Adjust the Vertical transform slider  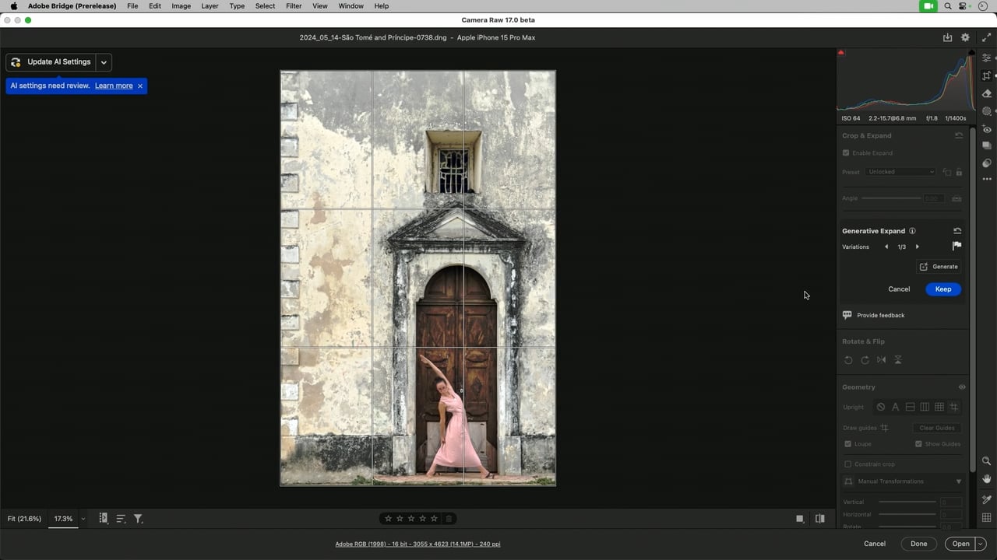pyautogui.click(x=907, y=502)
